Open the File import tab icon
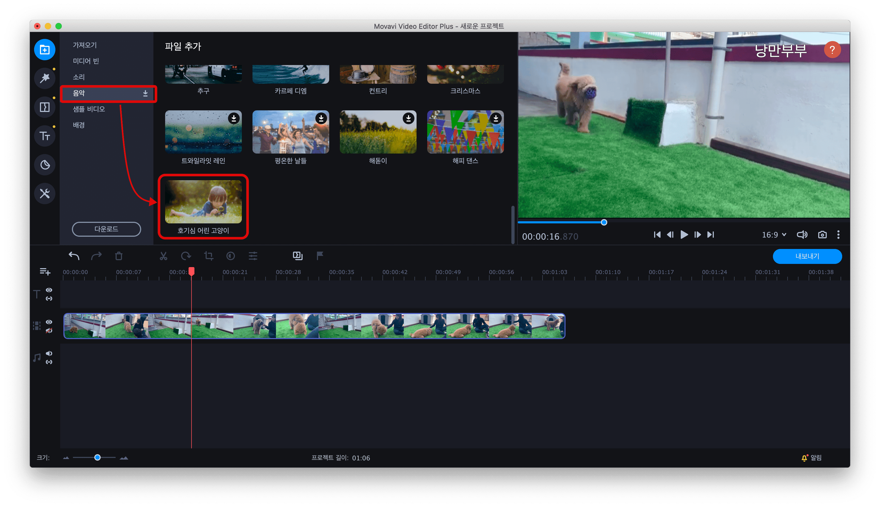The image size is (880, 507). 44,50
